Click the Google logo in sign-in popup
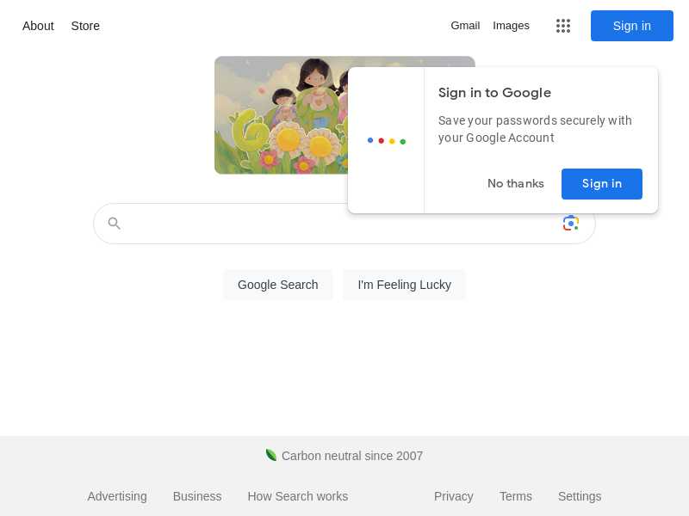 point(387,141)
